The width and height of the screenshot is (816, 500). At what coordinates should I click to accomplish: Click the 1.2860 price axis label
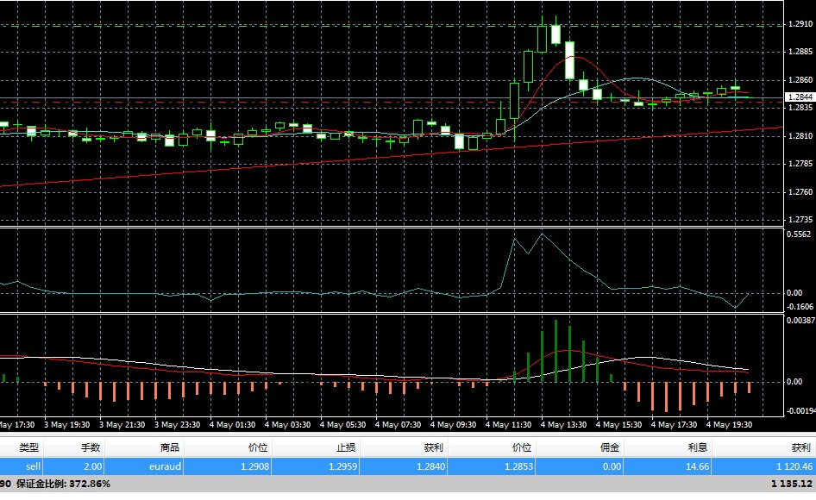coord(800,80)
